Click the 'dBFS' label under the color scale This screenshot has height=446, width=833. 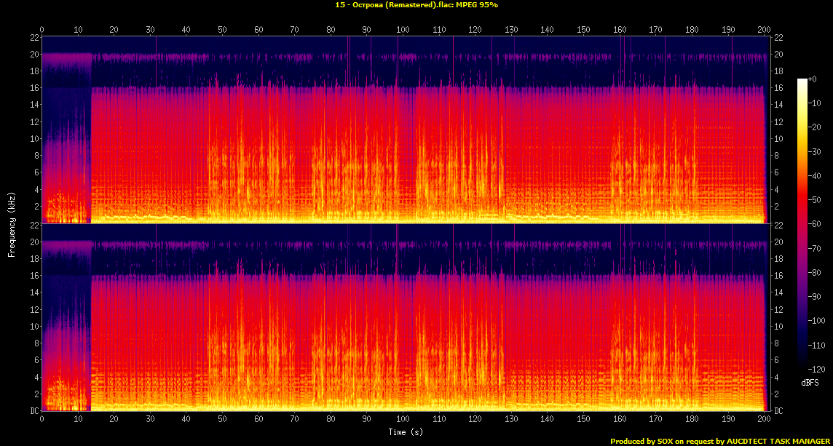[809, 382]
